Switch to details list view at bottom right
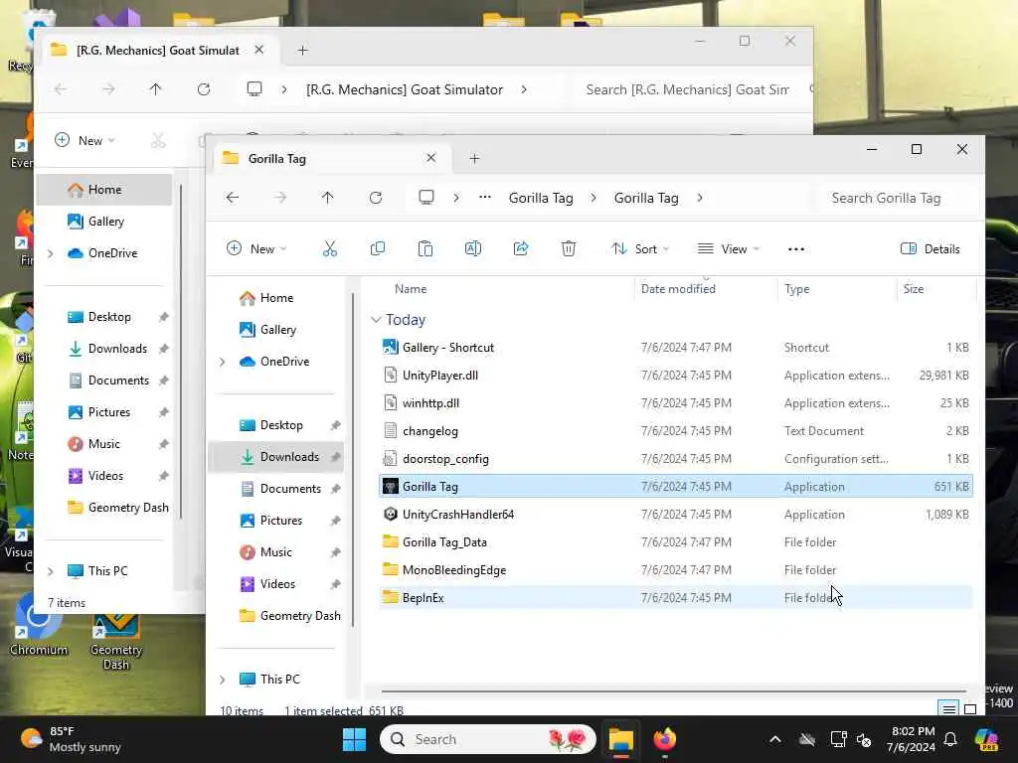 click(x=949, y=709)
